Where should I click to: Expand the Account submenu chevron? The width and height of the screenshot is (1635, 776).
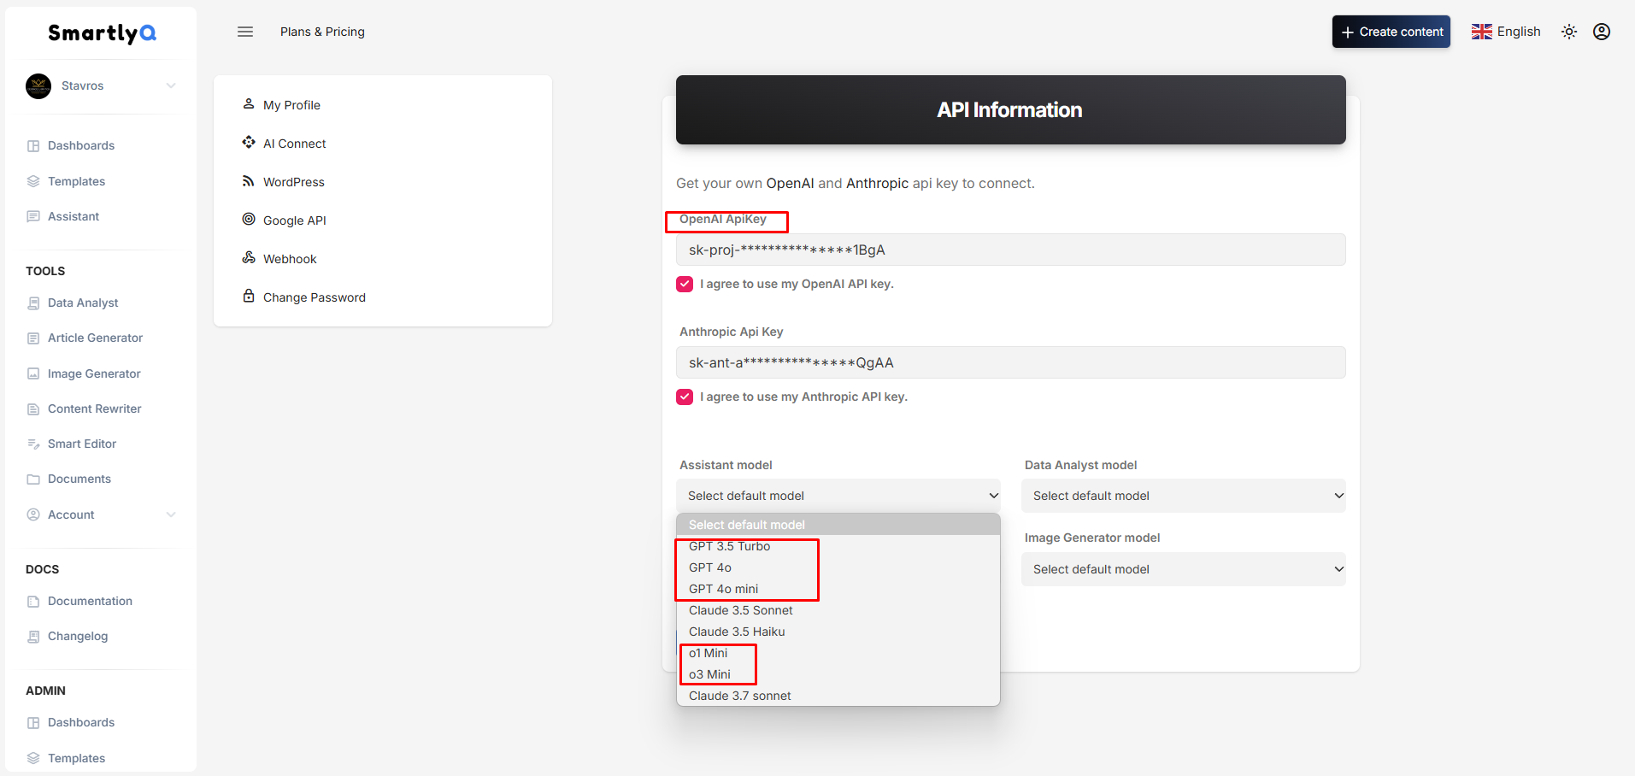(171, 514)
